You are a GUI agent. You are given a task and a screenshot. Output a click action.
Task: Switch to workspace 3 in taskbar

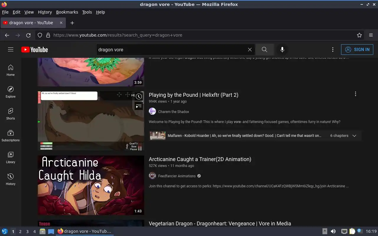[x=27, y=232]
